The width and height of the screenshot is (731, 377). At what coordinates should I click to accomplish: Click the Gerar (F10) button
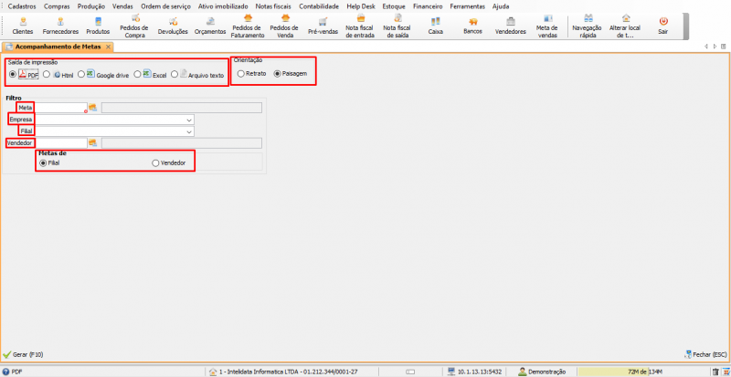pyautogui.click(x=24, y=354)
